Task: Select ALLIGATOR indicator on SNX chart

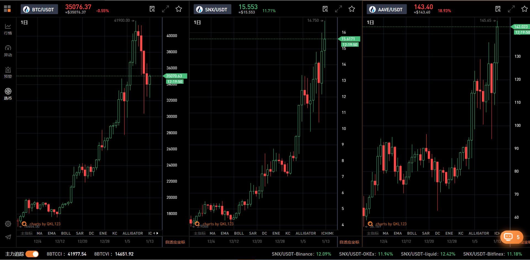Action: click(306, 233)
